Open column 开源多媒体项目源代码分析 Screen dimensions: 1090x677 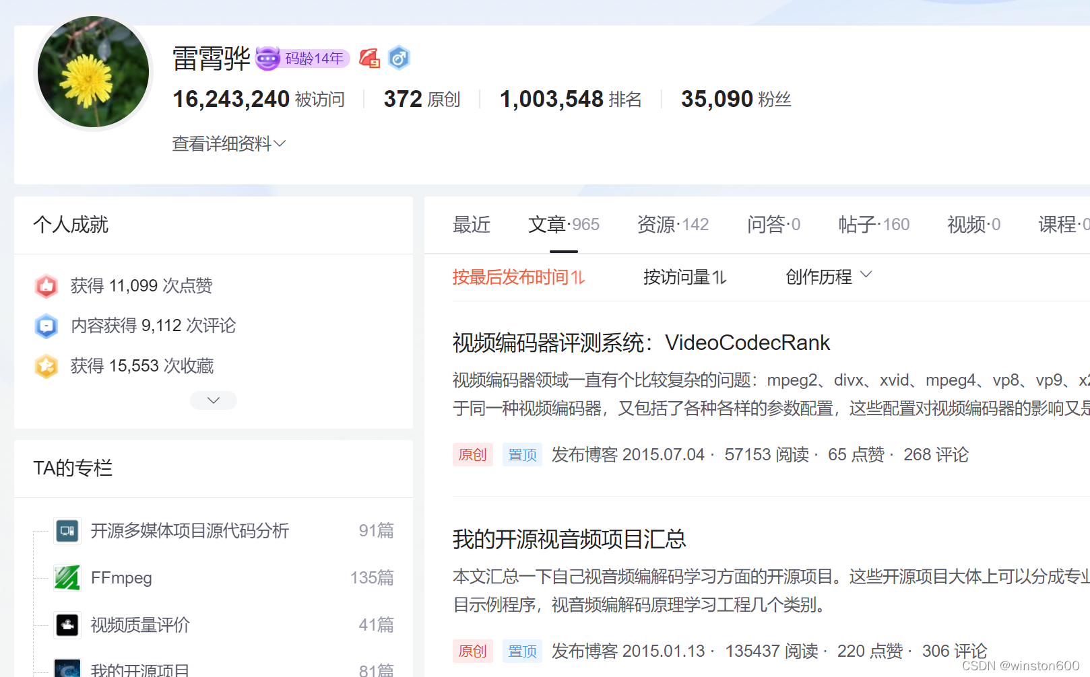pos(190,530)
